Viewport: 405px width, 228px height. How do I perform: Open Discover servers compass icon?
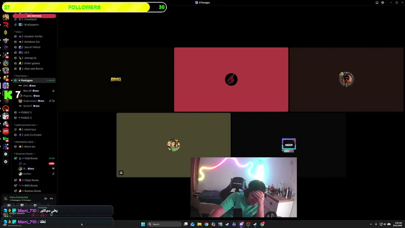(x=5, y=161)
